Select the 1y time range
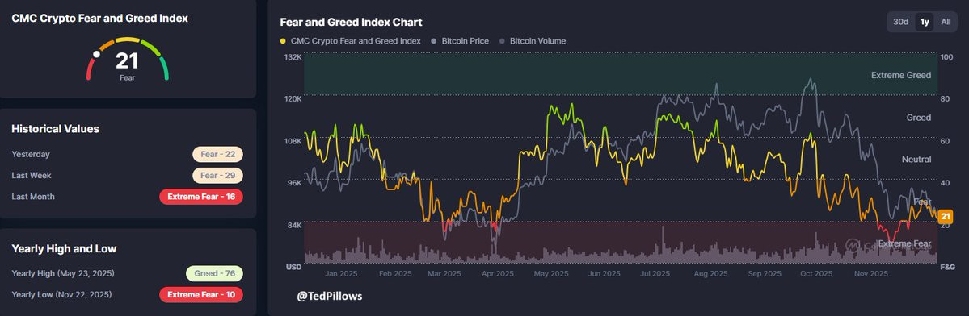 pyautogui.click(x=925, y=22)
